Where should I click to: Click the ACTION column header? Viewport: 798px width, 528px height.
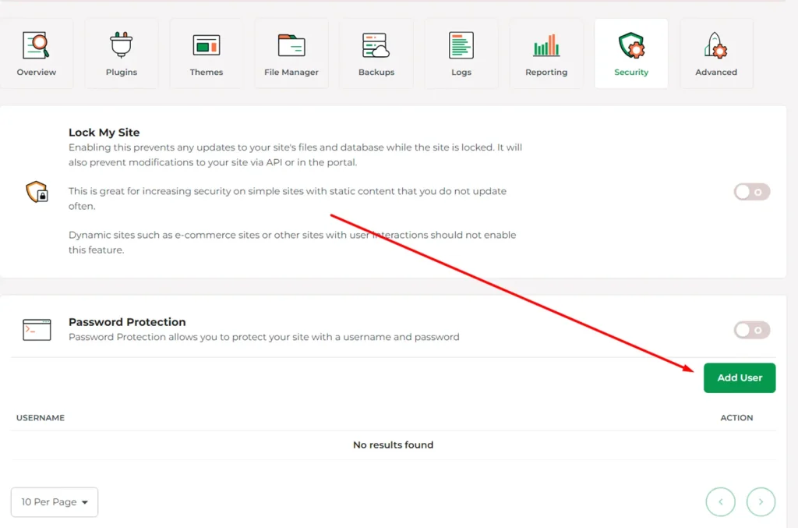pyautogui.click(x=736, y=417)
